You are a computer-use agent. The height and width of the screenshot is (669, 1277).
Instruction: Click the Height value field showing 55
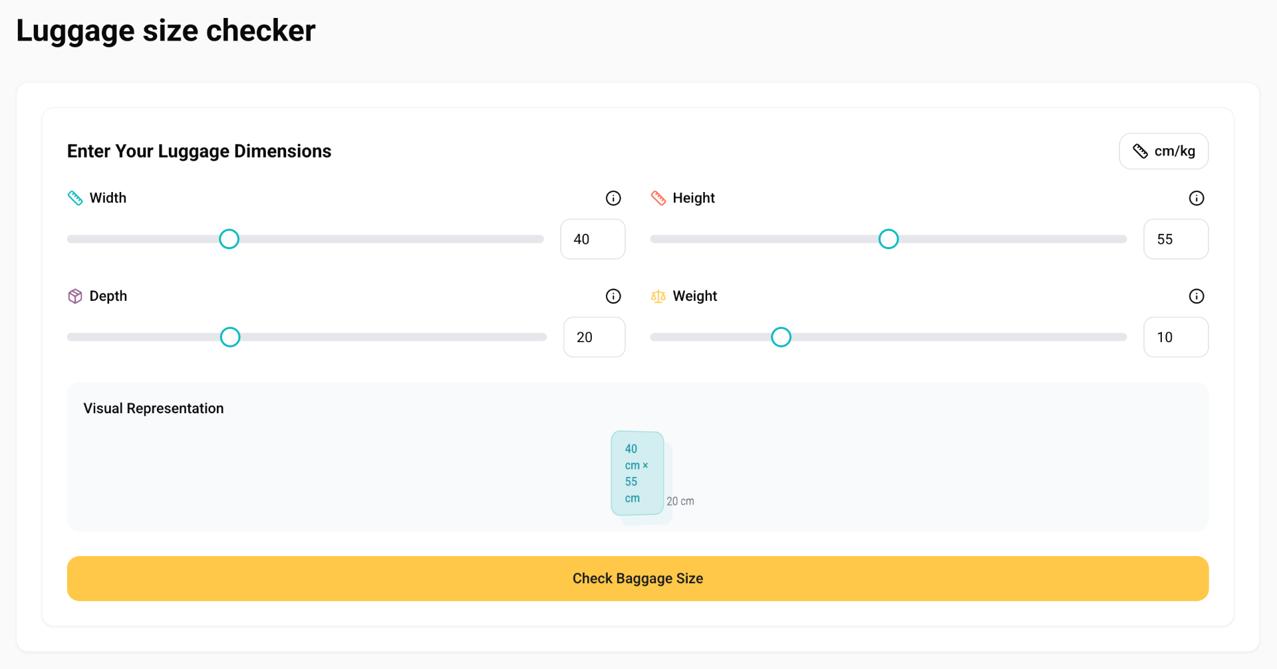(x=1175, y=239)
